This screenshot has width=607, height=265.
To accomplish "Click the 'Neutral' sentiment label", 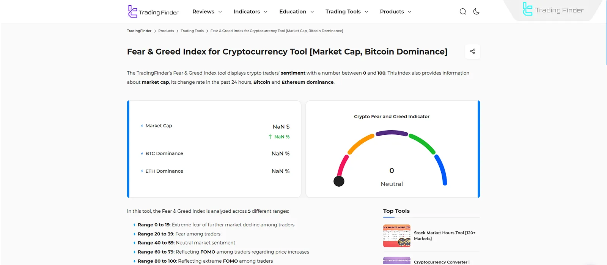I will pos(392,184).
